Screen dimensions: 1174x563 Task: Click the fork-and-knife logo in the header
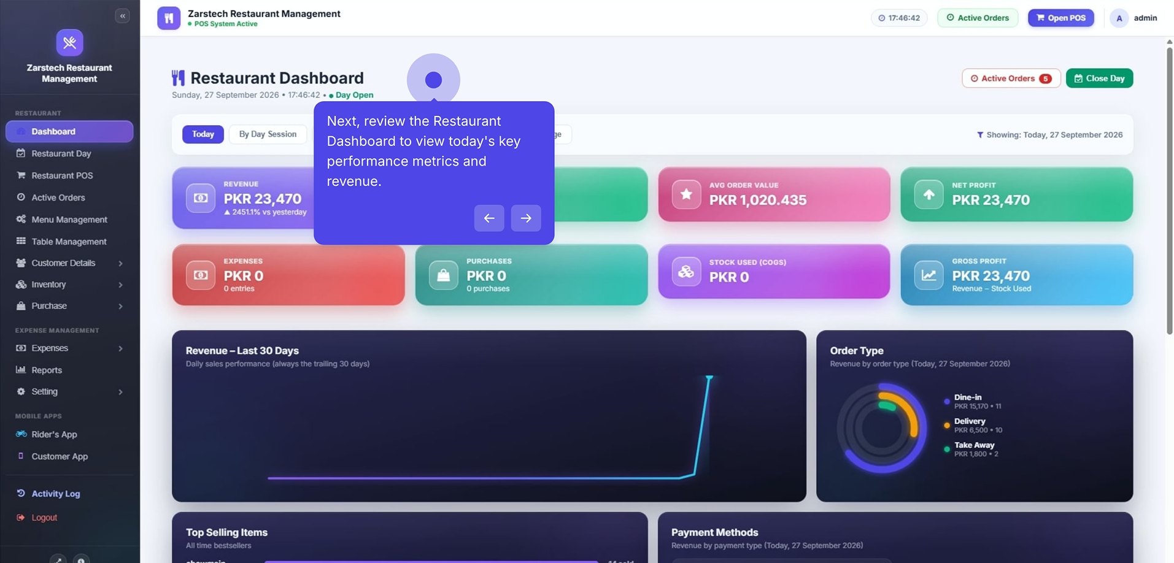click(x=169, y=18)
